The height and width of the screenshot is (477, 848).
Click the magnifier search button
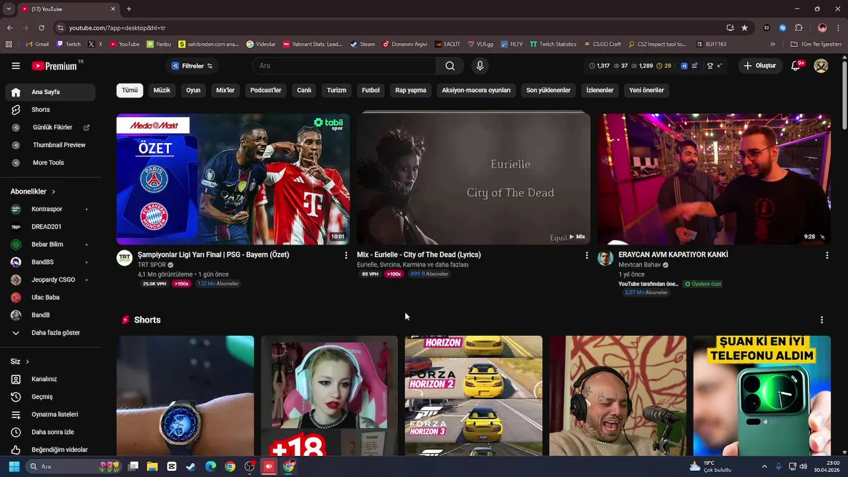(450, 66)
